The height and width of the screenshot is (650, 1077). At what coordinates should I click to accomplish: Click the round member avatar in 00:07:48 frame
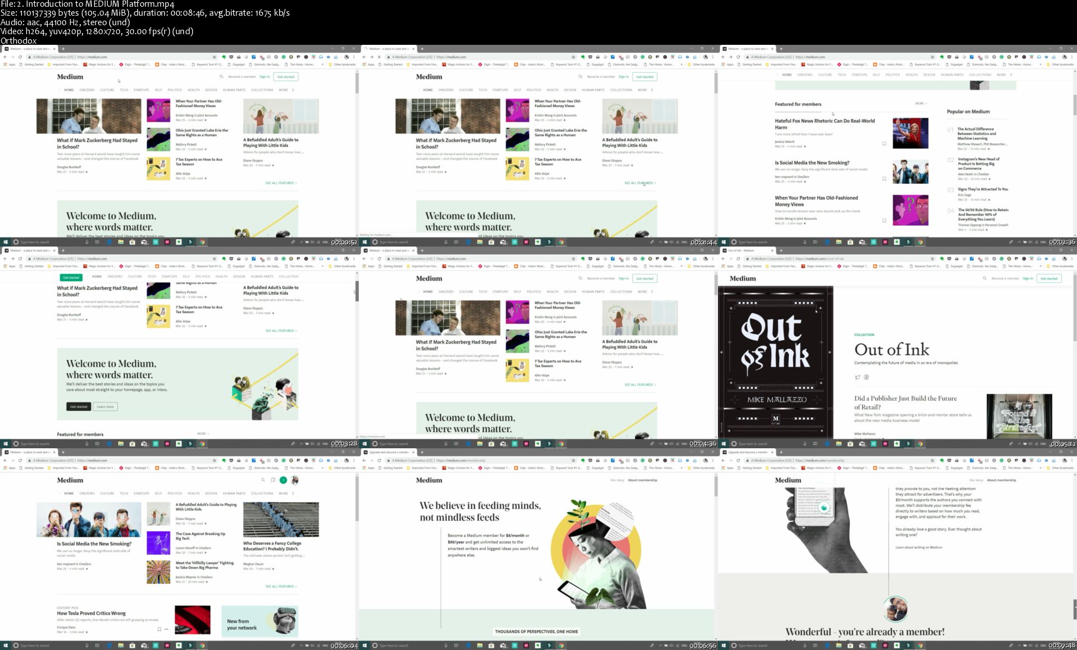tap(895, 609)
